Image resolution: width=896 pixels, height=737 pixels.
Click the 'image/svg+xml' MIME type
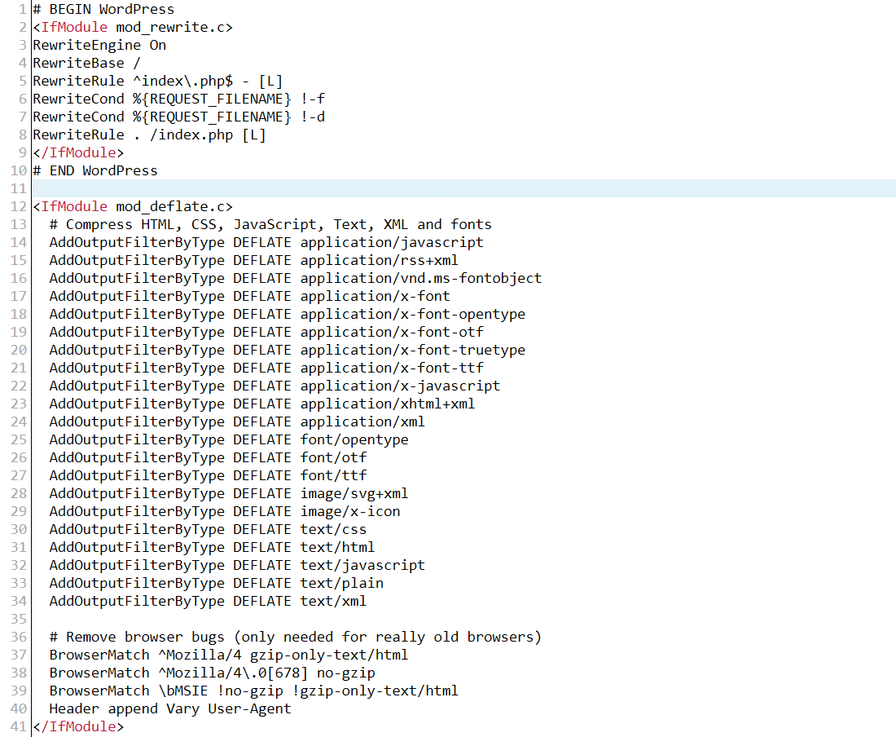(x=354, y=494)
